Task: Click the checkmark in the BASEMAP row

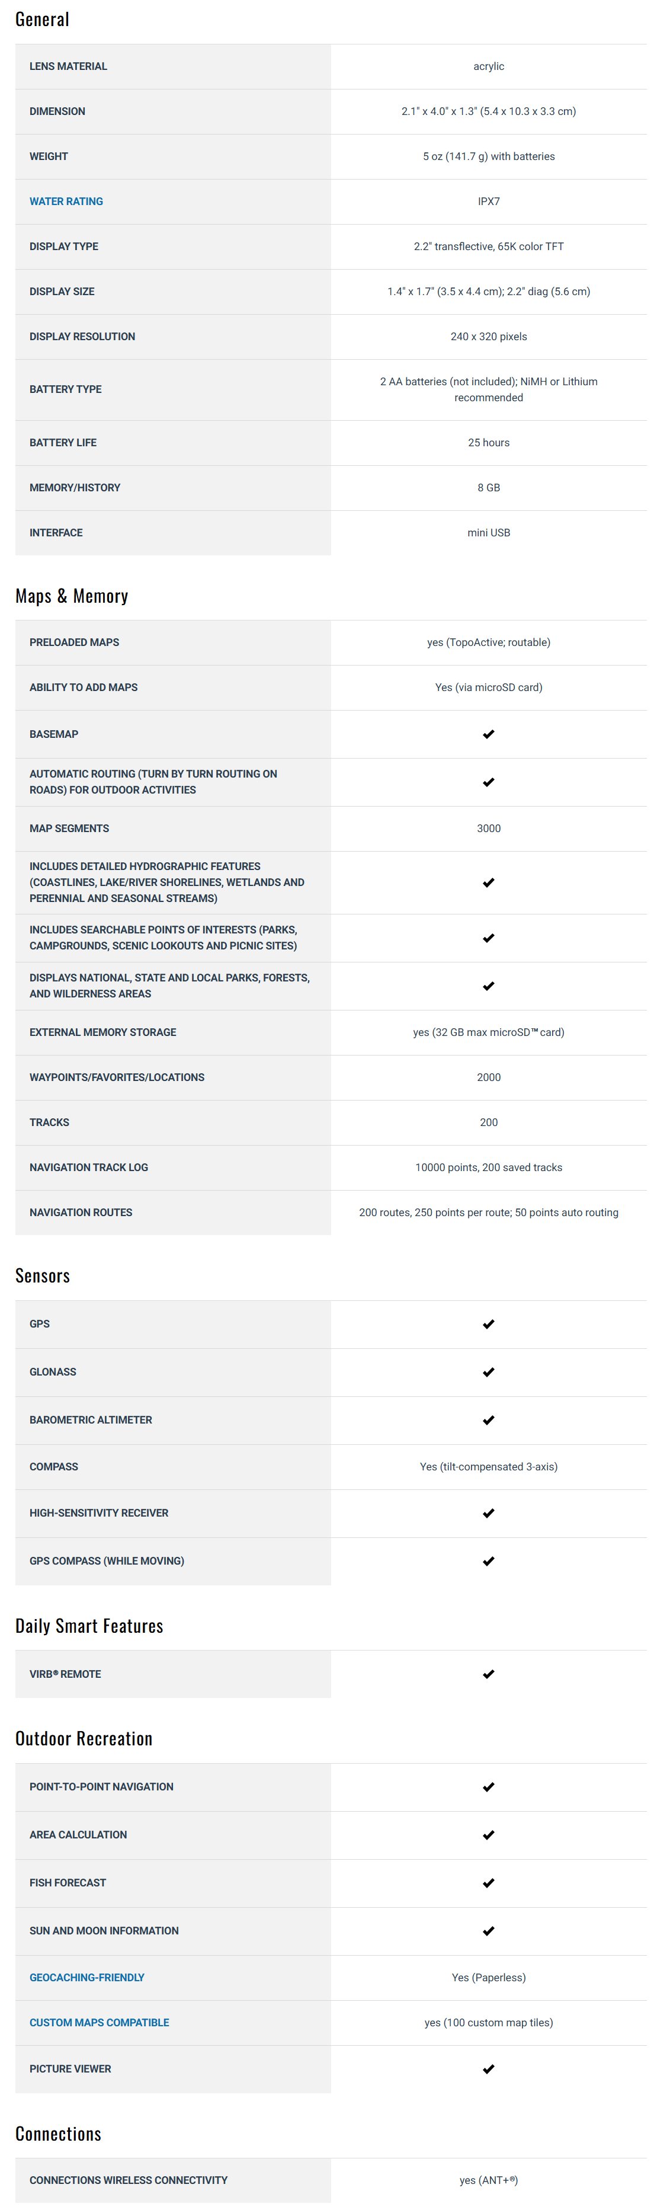Action: click(x=489, y=734)
